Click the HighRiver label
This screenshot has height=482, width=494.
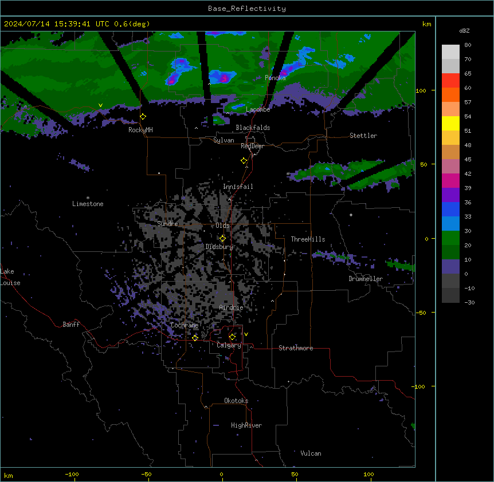coord(246,425)
